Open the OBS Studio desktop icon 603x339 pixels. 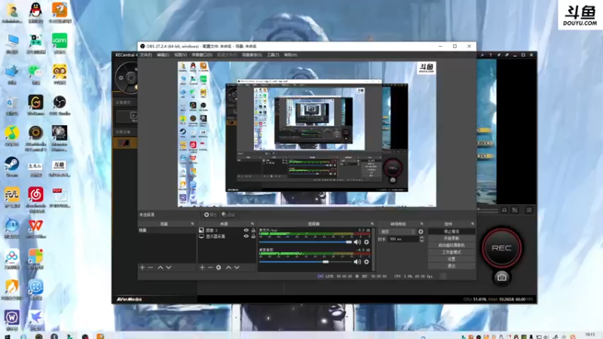point(60,105)
